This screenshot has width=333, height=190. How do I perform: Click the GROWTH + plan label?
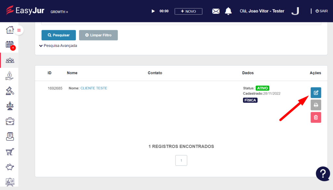pos(59,12)
